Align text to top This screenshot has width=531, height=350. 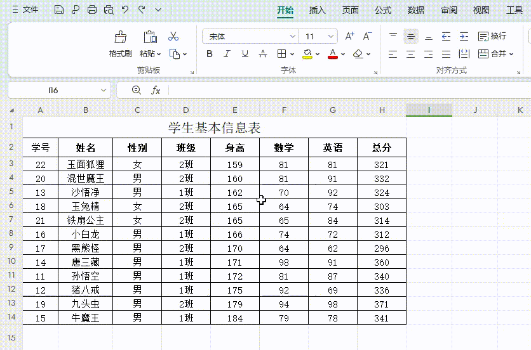pyautogui.click(x=393, y=36)
